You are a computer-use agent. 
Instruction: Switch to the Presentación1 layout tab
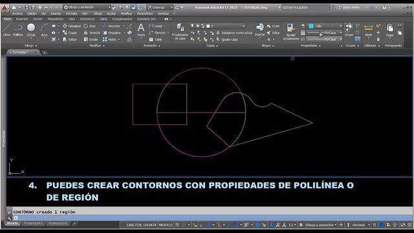coord(33,223)
